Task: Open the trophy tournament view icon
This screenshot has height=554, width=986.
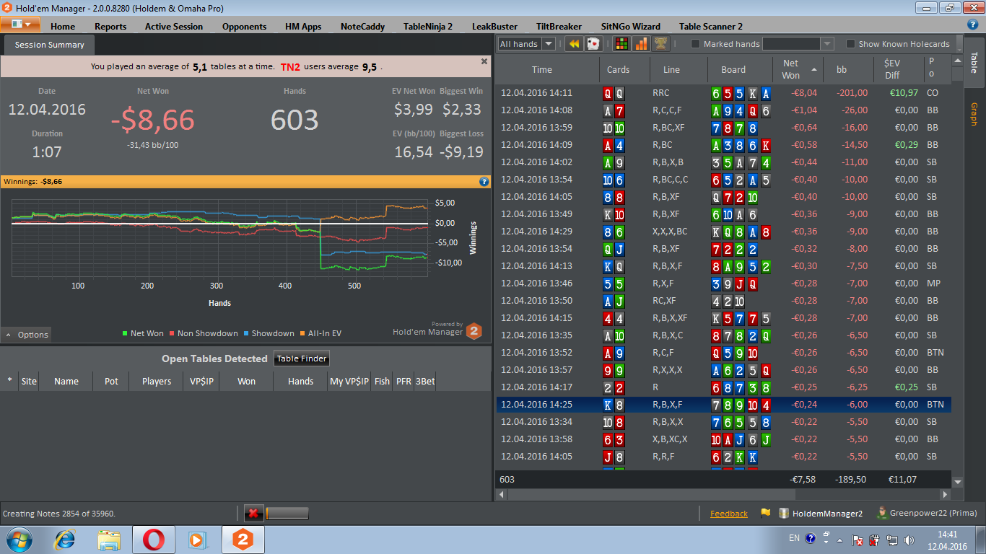Action: [x=660, y=44]
